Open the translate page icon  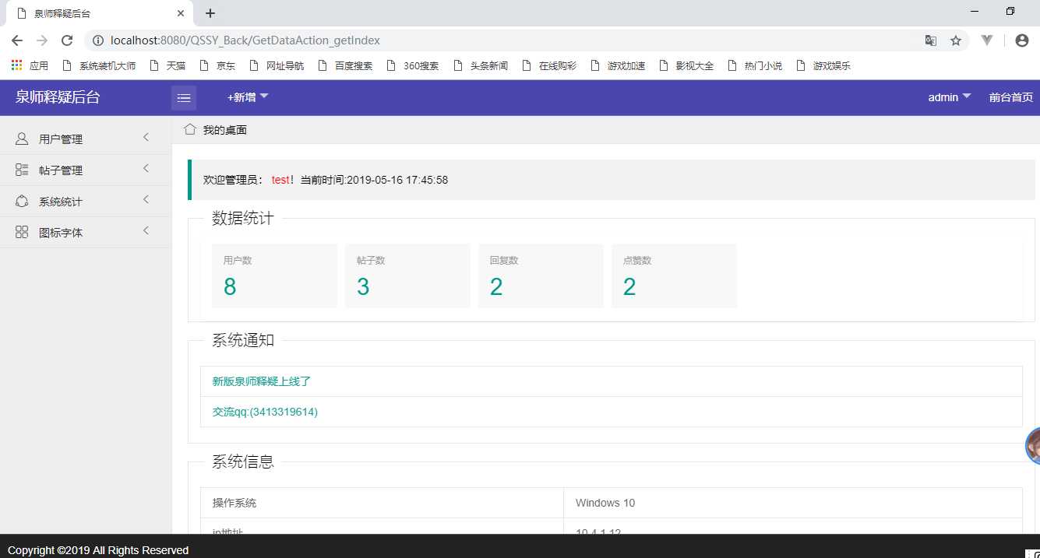tap(930, 40)
